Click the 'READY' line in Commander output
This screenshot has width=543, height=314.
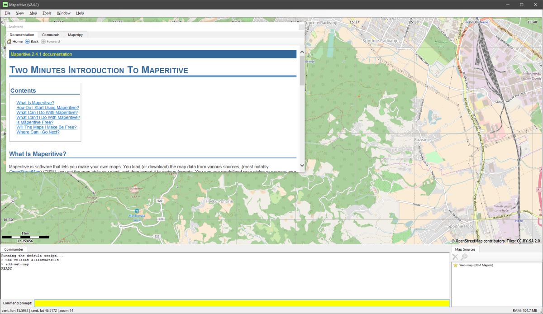pos(7,268)
